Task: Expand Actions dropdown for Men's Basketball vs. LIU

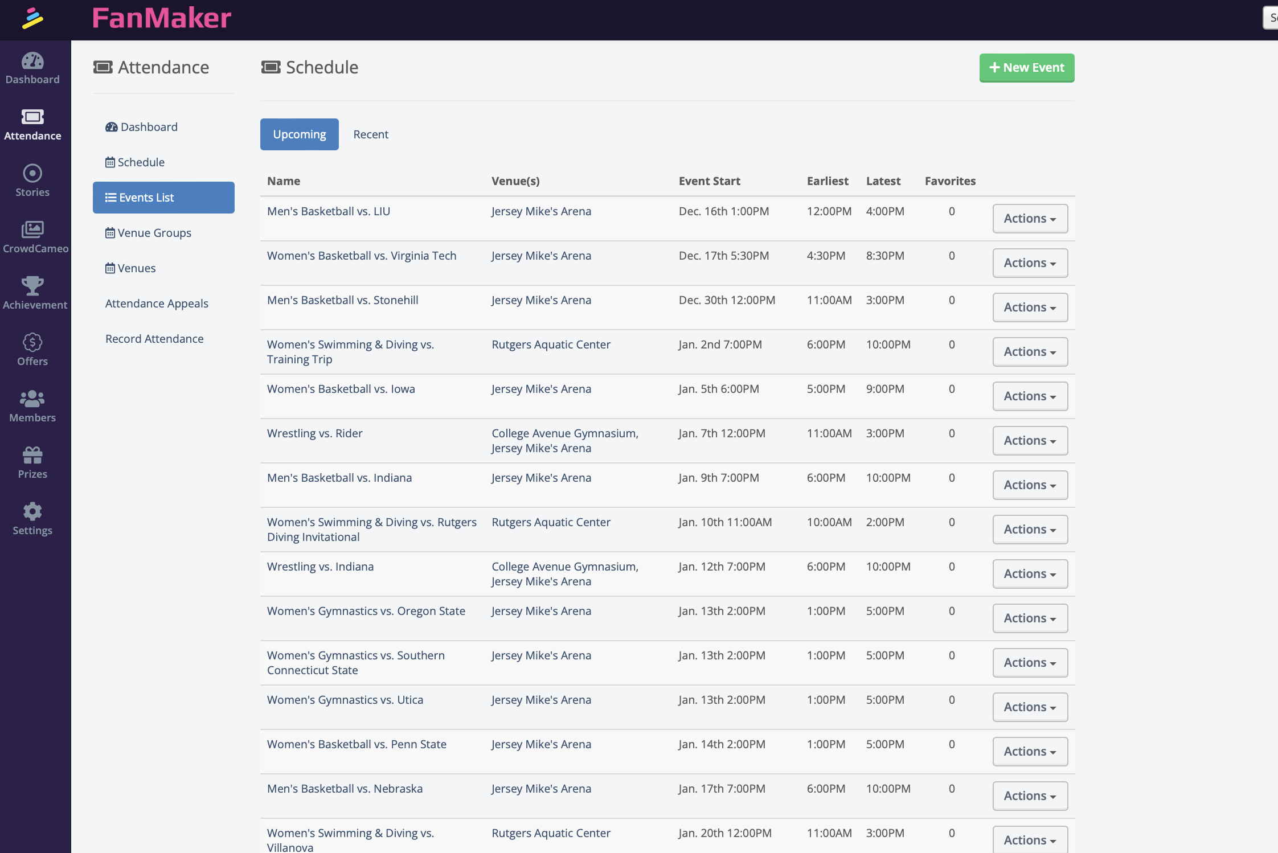Action: (x=1030, y=219)
